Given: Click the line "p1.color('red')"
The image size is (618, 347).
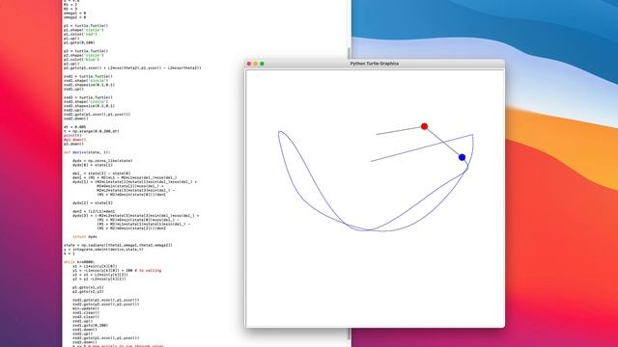Looking at the screenshot, I should (x=80, y=35).
